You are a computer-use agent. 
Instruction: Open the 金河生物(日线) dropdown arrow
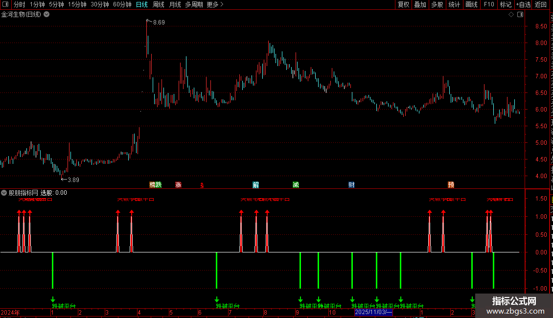point(46,15)
